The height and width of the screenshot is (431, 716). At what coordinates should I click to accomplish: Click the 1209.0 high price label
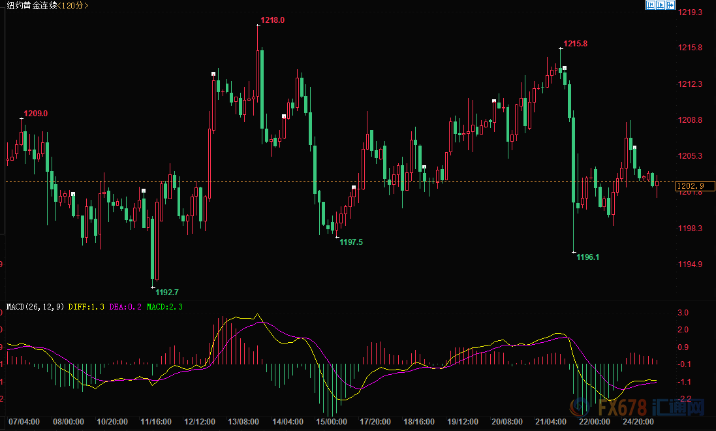pyautogui.click(x=36, y=114)
